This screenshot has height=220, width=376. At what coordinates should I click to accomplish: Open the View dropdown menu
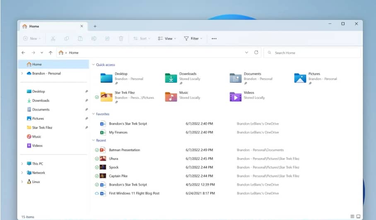pyautogui.click(x=167, y=38)
